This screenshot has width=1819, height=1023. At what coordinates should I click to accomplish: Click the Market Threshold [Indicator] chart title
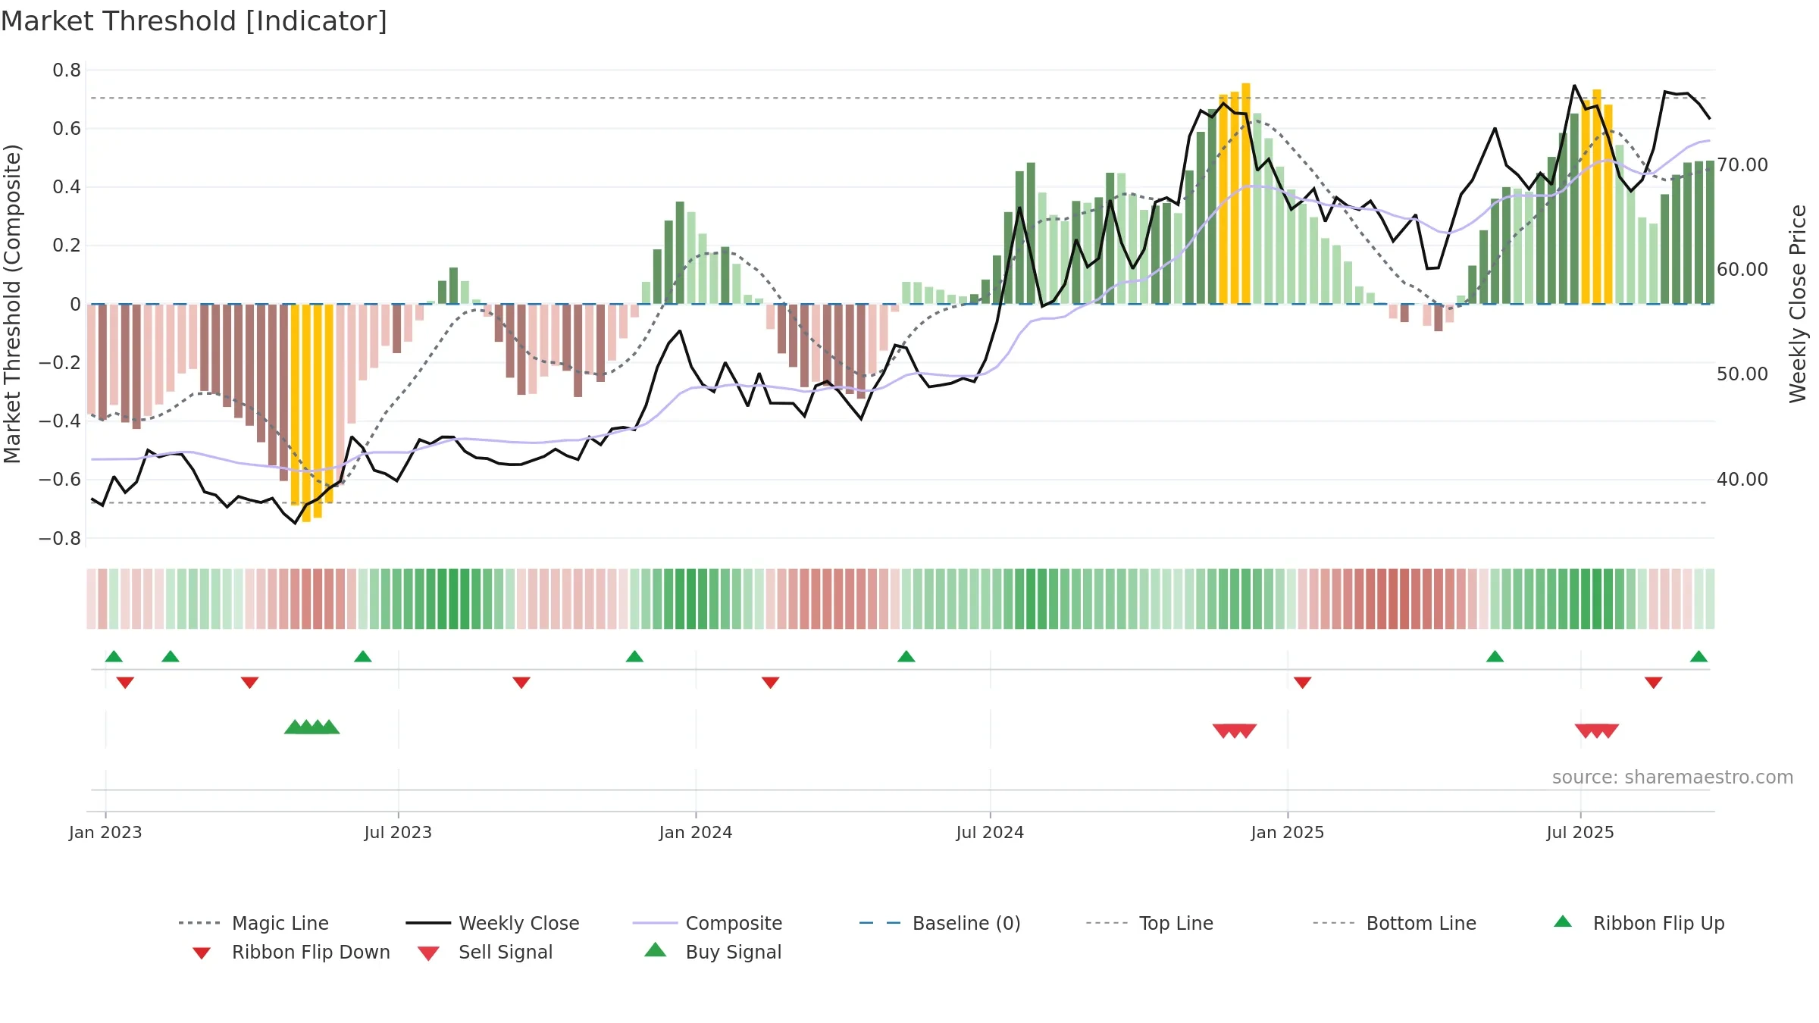point(194,21)
